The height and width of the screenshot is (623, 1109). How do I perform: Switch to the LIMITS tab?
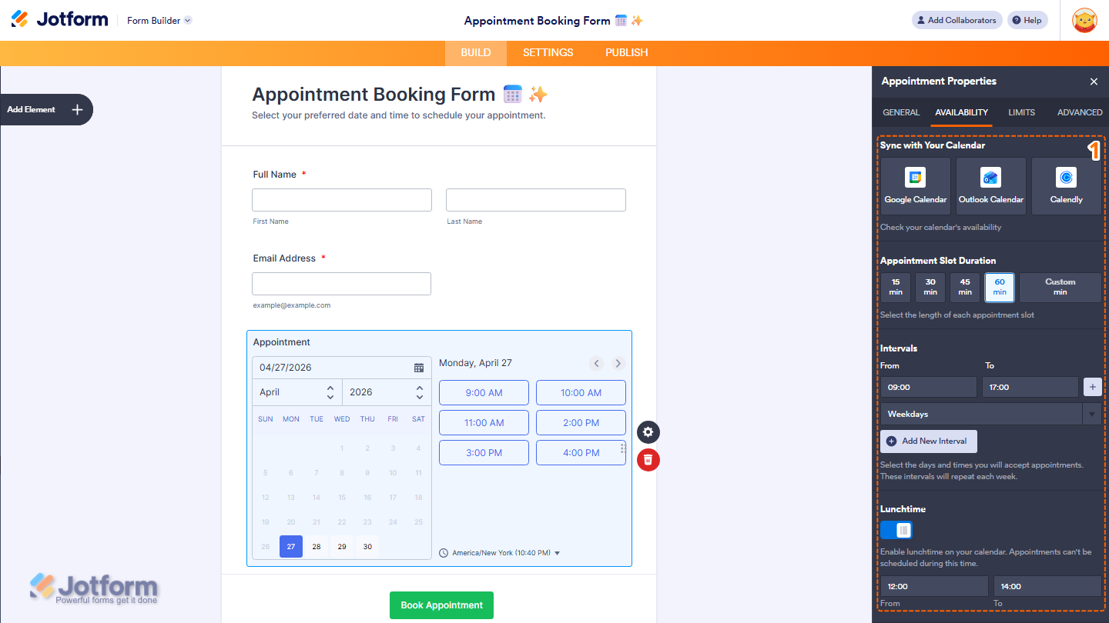(x=1021, y=112)
